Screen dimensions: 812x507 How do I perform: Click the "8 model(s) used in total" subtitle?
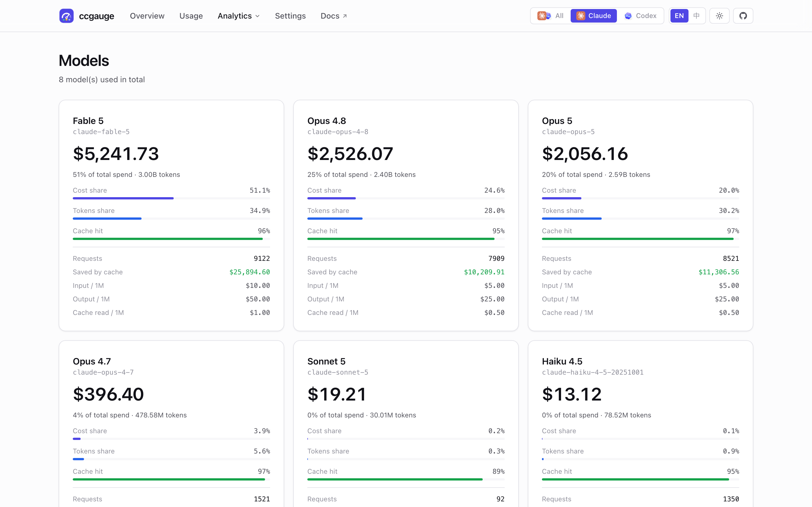102,79
